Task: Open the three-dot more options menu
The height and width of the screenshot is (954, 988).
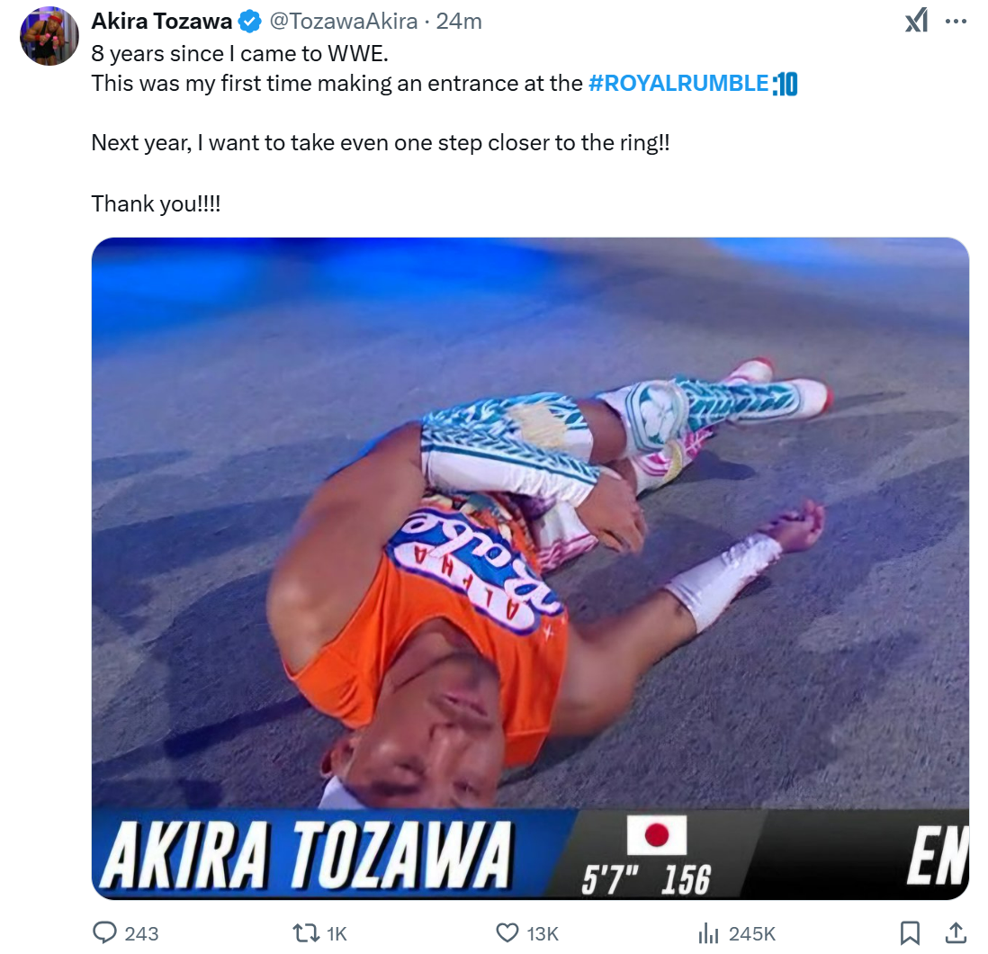Action: [956, 22]
